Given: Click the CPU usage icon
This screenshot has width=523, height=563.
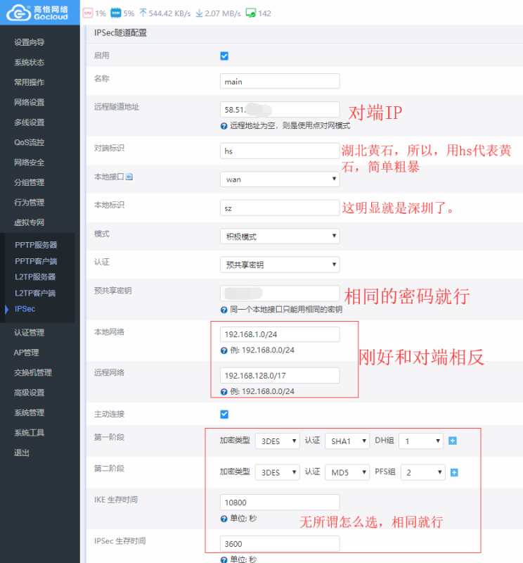Looking at the screenshot, I should [87, 13].
